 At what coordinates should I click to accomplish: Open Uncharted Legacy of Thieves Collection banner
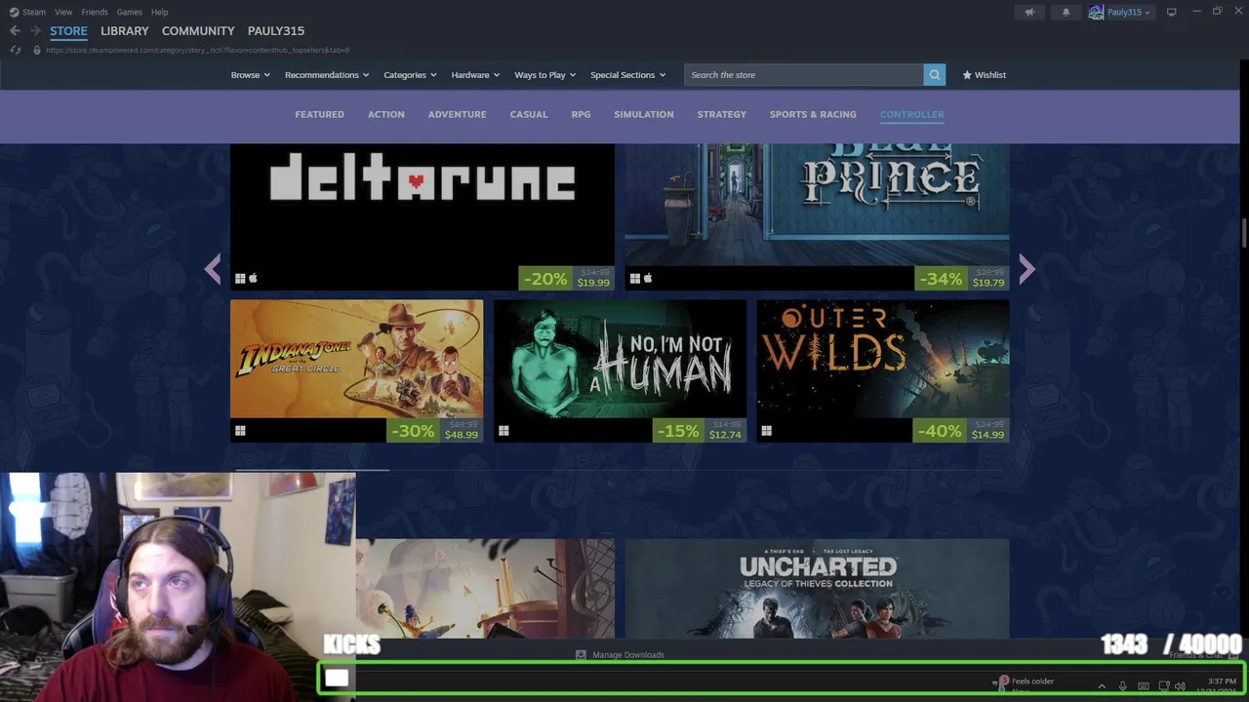pos(817,589)
